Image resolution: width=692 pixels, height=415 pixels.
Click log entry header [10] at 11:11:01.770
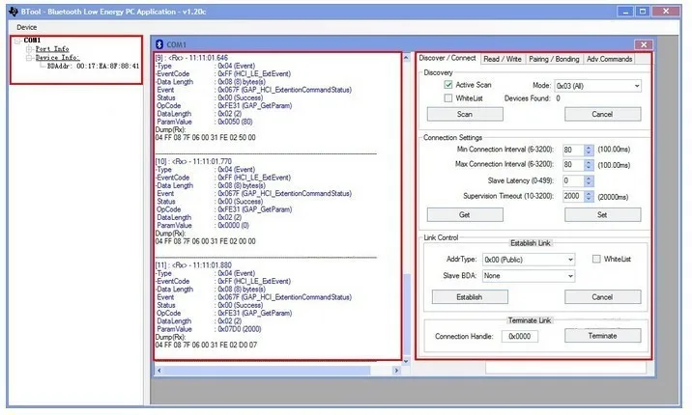click(x=193, y=161)
